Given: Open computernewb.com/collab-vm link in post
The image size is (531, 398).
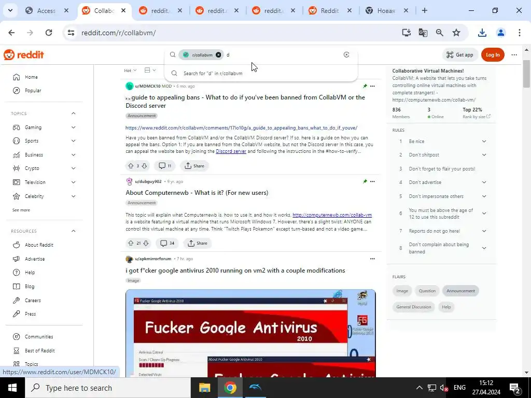Looking at the screenshot, I should [332, 215].
